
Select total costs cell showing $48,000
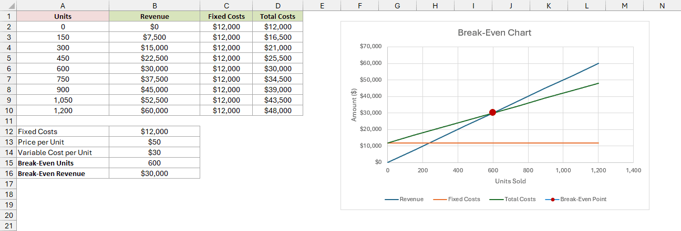coord(278,111)
